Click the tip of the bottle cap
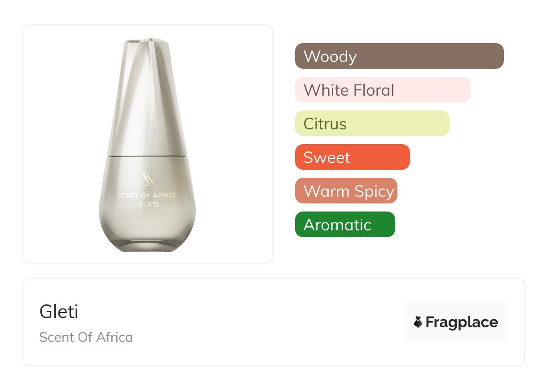Screen dimensions: 547x388 coord(147,41)
